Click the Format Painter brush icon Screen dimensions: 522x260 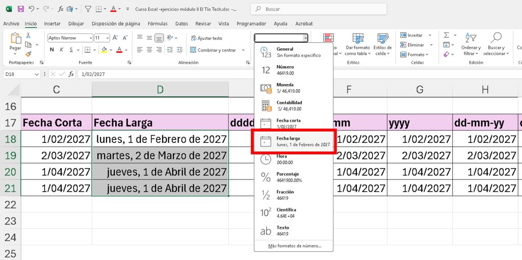29,53
